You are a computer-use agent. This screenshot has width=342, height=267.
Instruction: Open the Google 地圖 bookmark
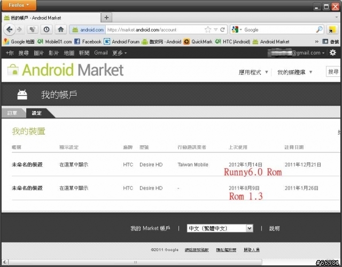click(x=19, y=42)
